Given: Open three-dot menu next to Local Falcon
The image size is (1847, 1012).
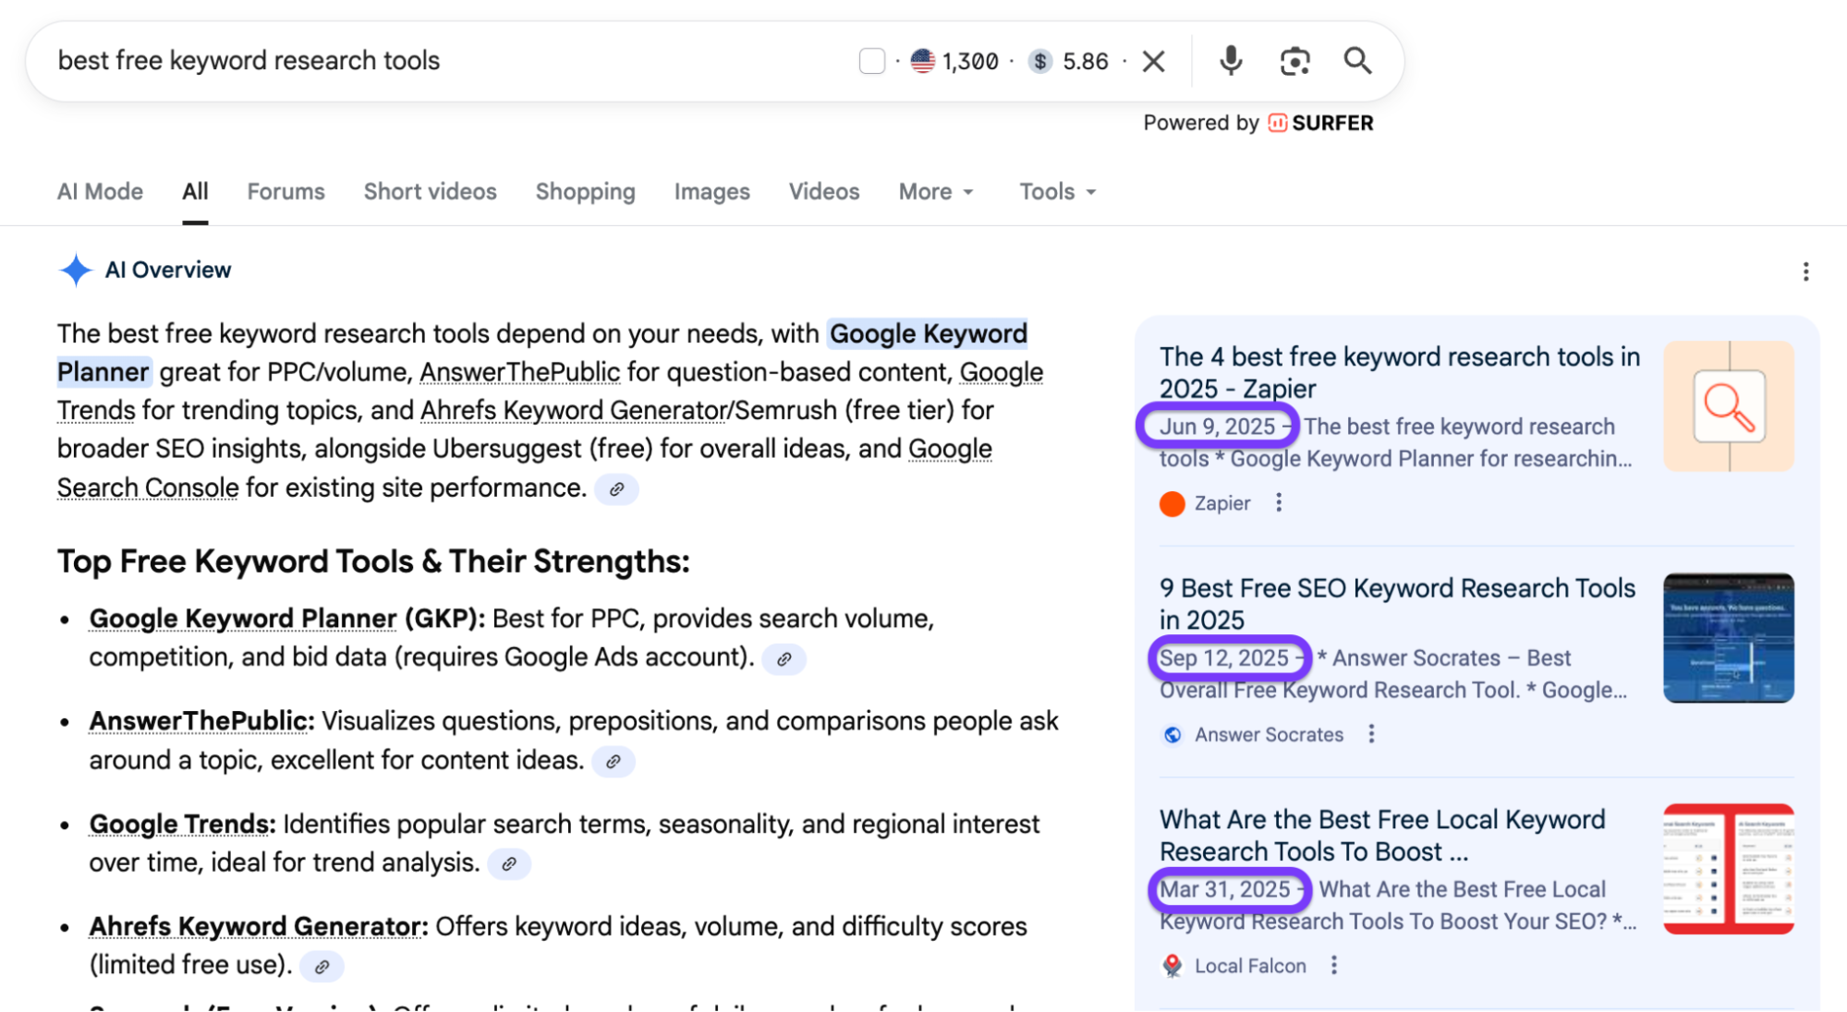Looking at the screenshot, I should click(x=1333, y=965).
